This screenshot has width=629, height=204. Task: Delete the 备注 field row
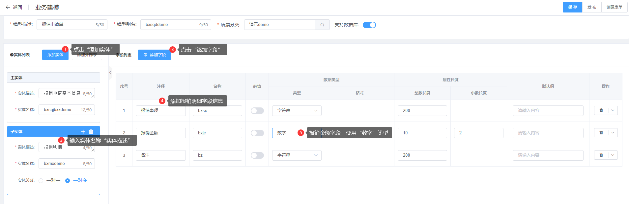(601, 155)
